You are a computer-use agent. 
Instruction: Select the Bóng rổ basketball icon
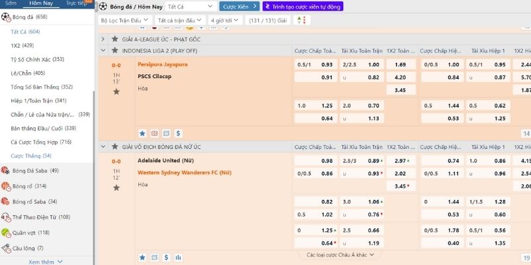(5, 186)
